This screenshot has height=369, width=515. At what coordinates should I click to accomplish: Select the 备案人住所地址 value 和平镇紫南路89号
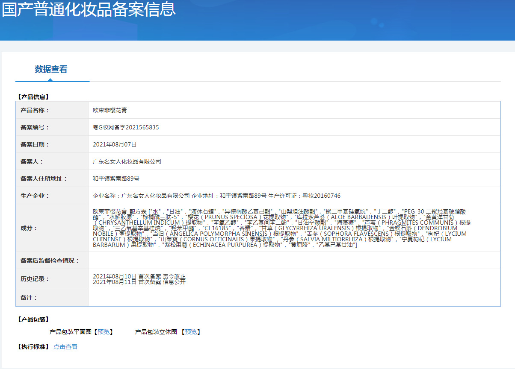(x=116, y=179)
